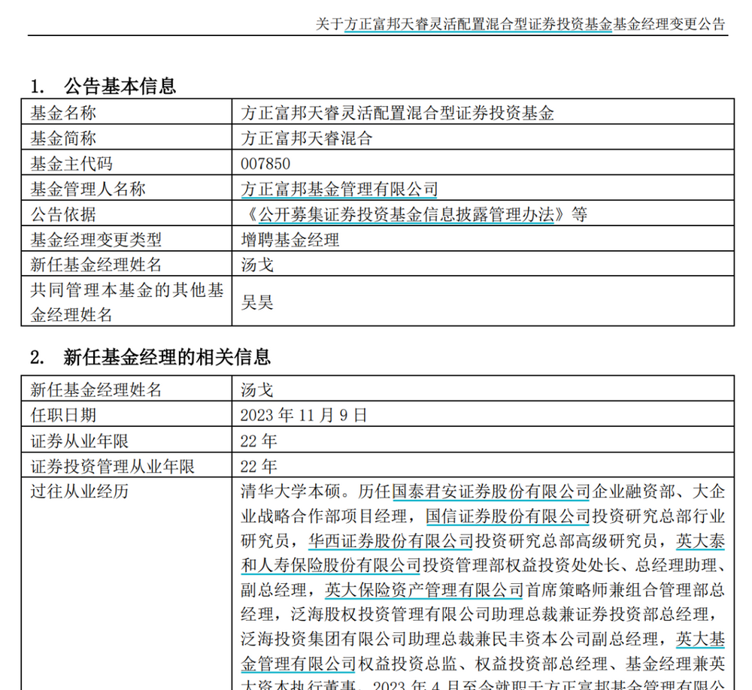
Task: Select 新任基金经理姓名 label in section 2 table
Action: [x=126, y=389]
